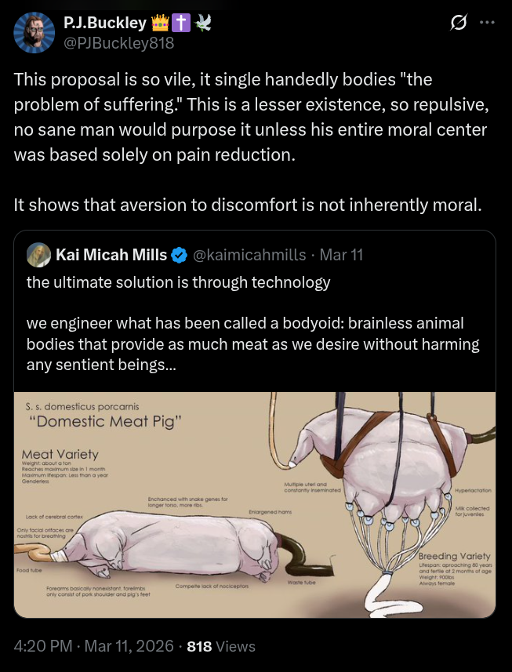
Task: Click Kai Micah Mills' small avatar
Action: click(x=38, y=255)
